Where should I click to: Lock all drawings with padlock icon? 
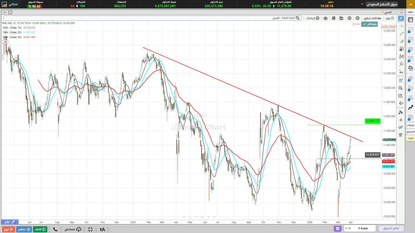[401, 119]
